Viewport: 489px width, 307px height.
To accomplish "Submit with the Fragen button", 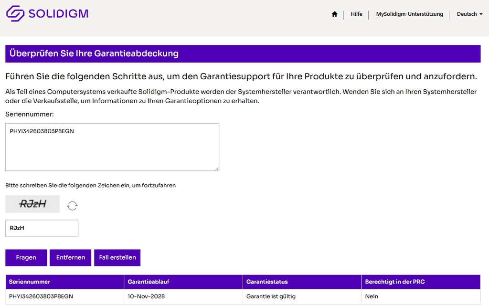I will point(26,257).
